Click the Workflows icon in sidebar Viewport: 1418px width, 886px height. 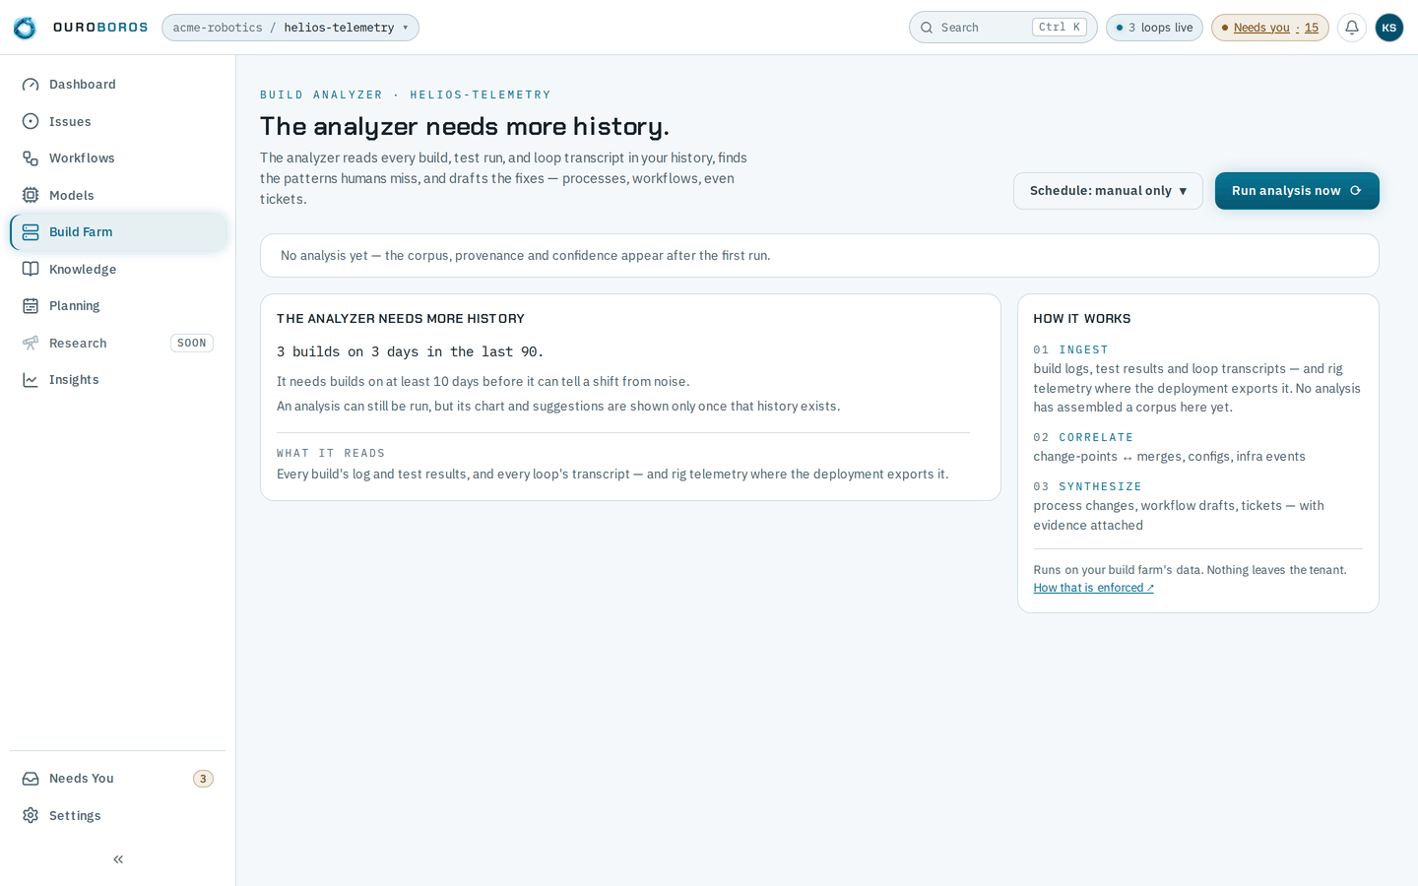pos(31,158)
